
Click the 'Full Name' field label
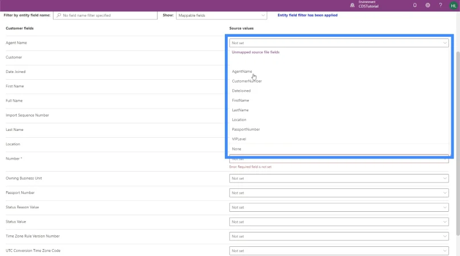coord(14,101)
